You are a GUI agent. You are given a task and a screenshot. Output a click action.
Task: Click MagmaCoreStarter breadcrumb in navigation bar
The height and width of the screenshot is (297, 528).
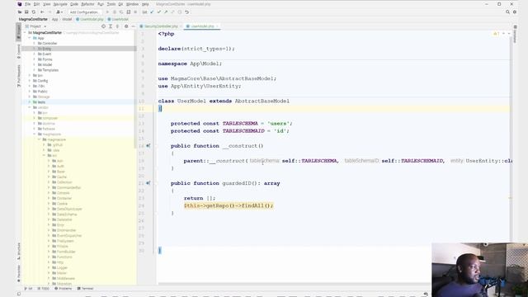coord(33,20)
